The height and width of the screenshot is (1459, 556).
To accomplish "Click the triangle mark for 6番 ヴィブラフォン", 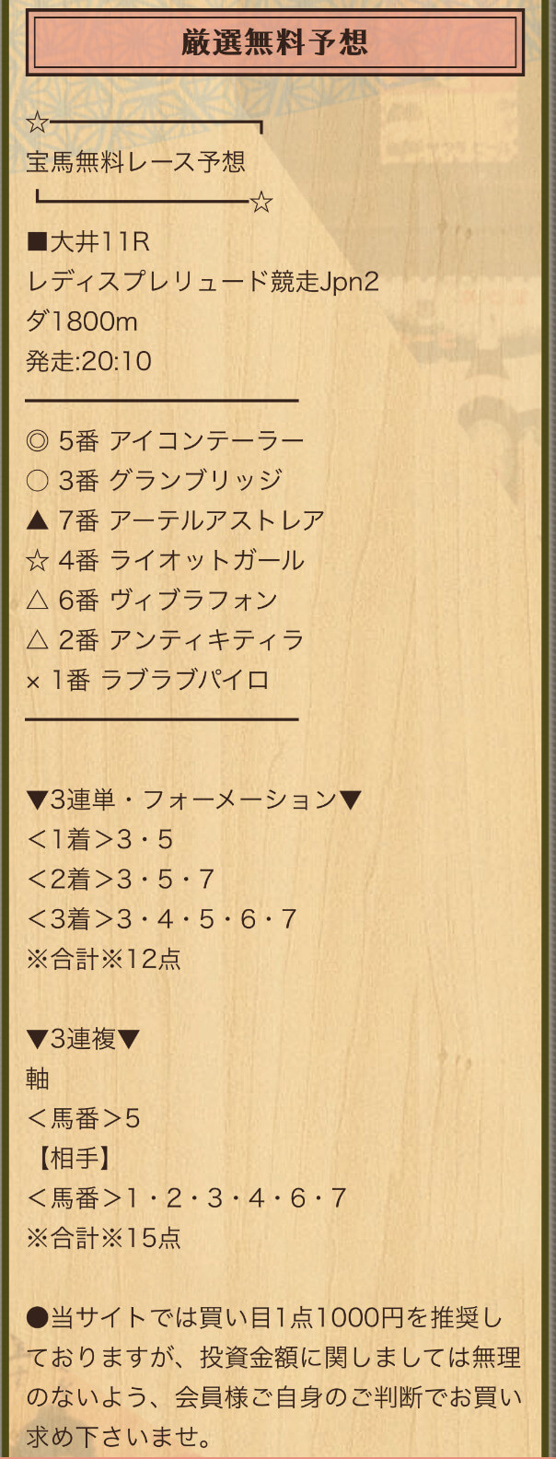I will tap(37, 601).
